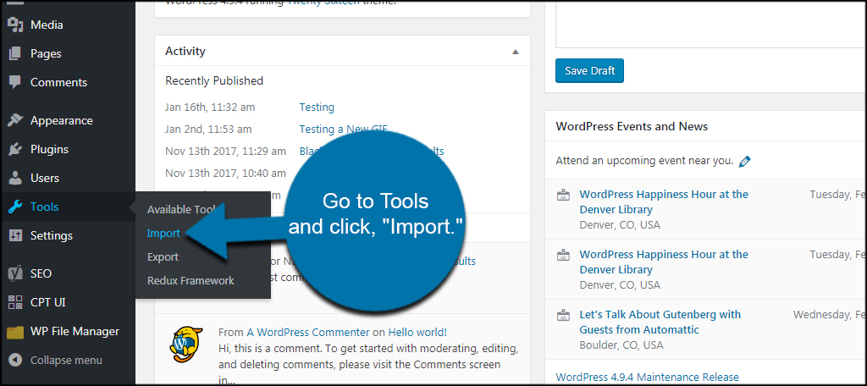Click the pencil icon to edit event location

pyautogui.click(x=745, y=162)
